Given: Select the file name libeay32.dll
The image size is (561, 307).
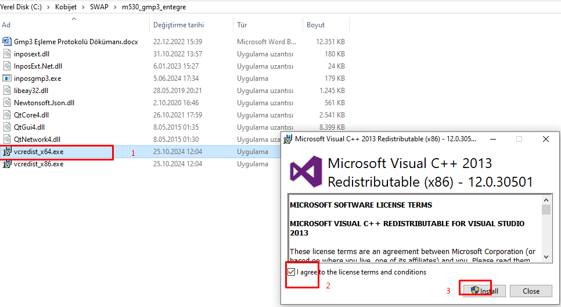Looking at the screenshot, I should click(31, 90).
